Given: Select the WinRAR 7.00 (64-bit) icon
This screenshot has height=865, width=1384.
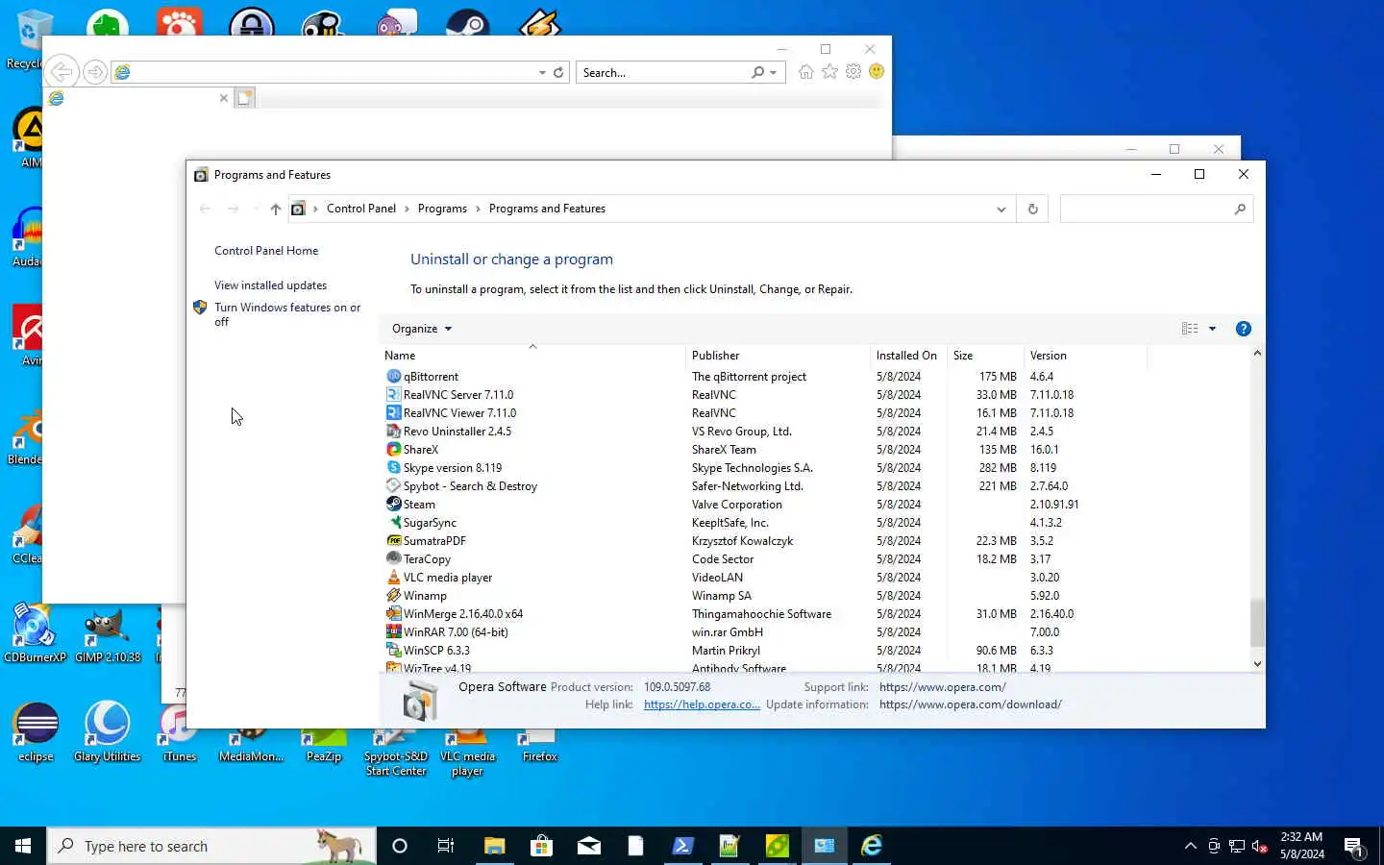Looking at the screenshot, I should (393, 632).
